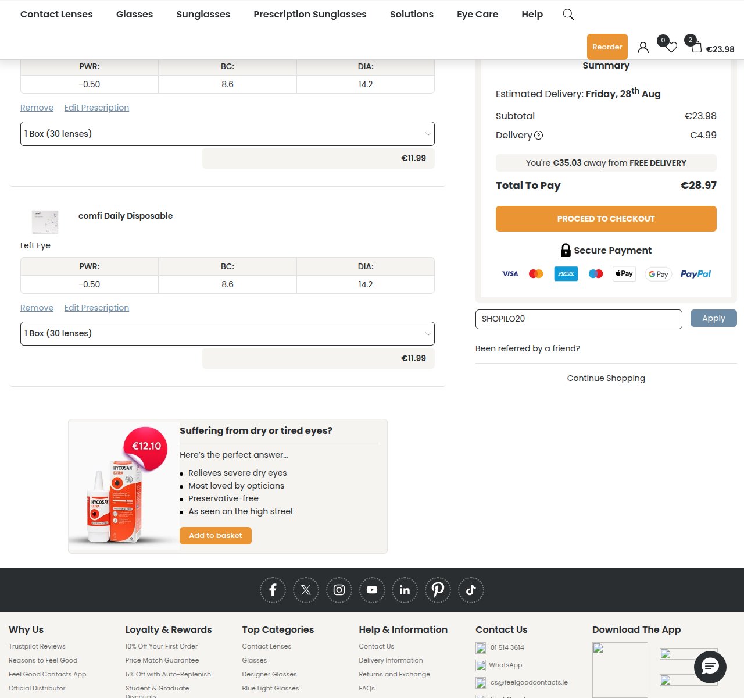Click the WhatsApp contact icon
The width and height of the screenshot is (744, 698).
(x=481, y=665)
